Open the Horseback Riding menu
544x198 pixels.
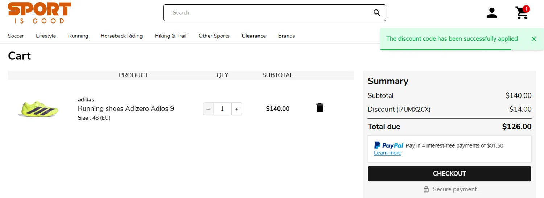point(121,36)
